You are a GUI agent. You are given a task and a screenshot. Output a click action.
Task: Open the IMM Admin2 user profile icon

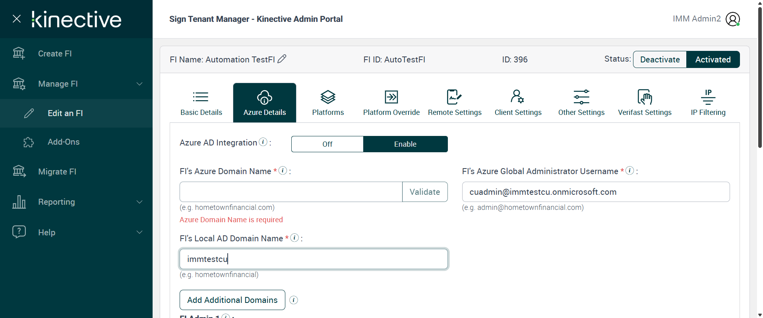[x=732, y=19]
